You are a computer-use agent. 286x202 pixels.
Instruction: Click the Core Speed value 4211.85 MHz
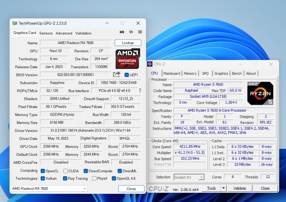190,147
